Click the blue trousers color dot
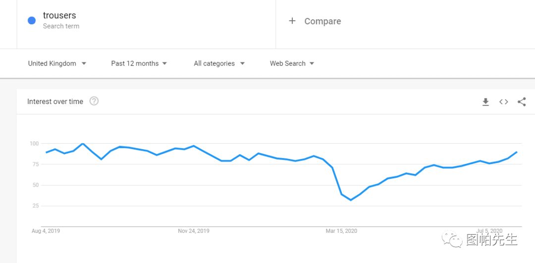 [32, 21]
